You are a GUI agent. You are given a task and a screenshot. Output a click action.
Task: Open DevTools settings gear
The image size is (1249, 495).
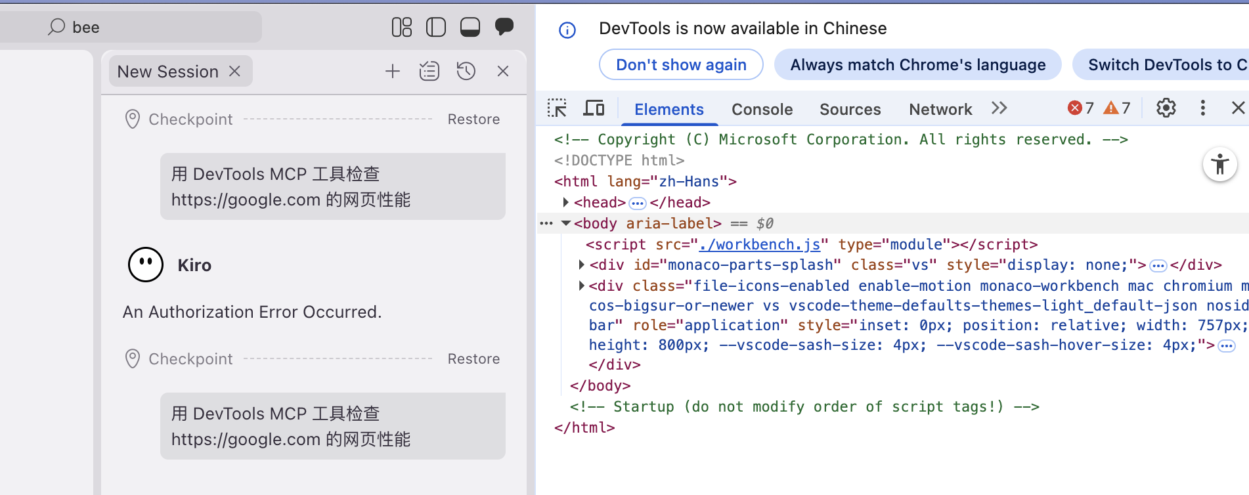click(1166, 108)
